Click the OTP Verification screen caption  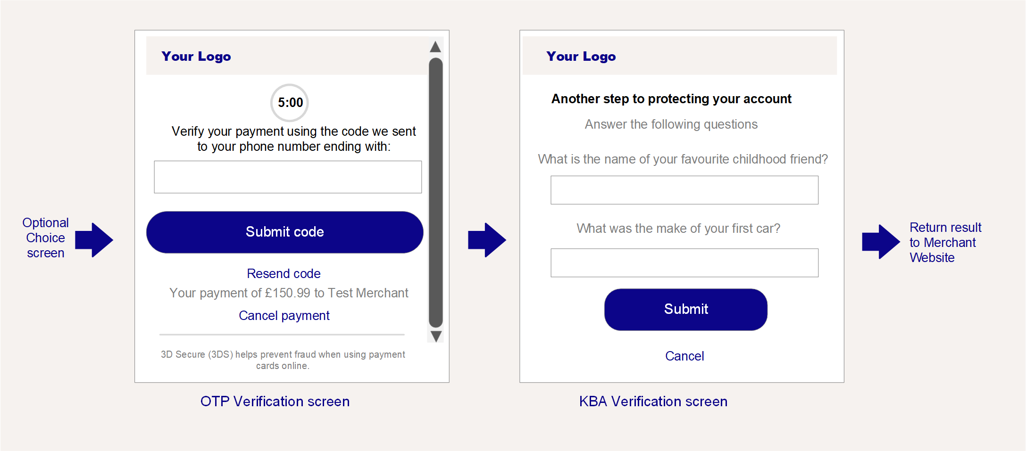point(275,402)
